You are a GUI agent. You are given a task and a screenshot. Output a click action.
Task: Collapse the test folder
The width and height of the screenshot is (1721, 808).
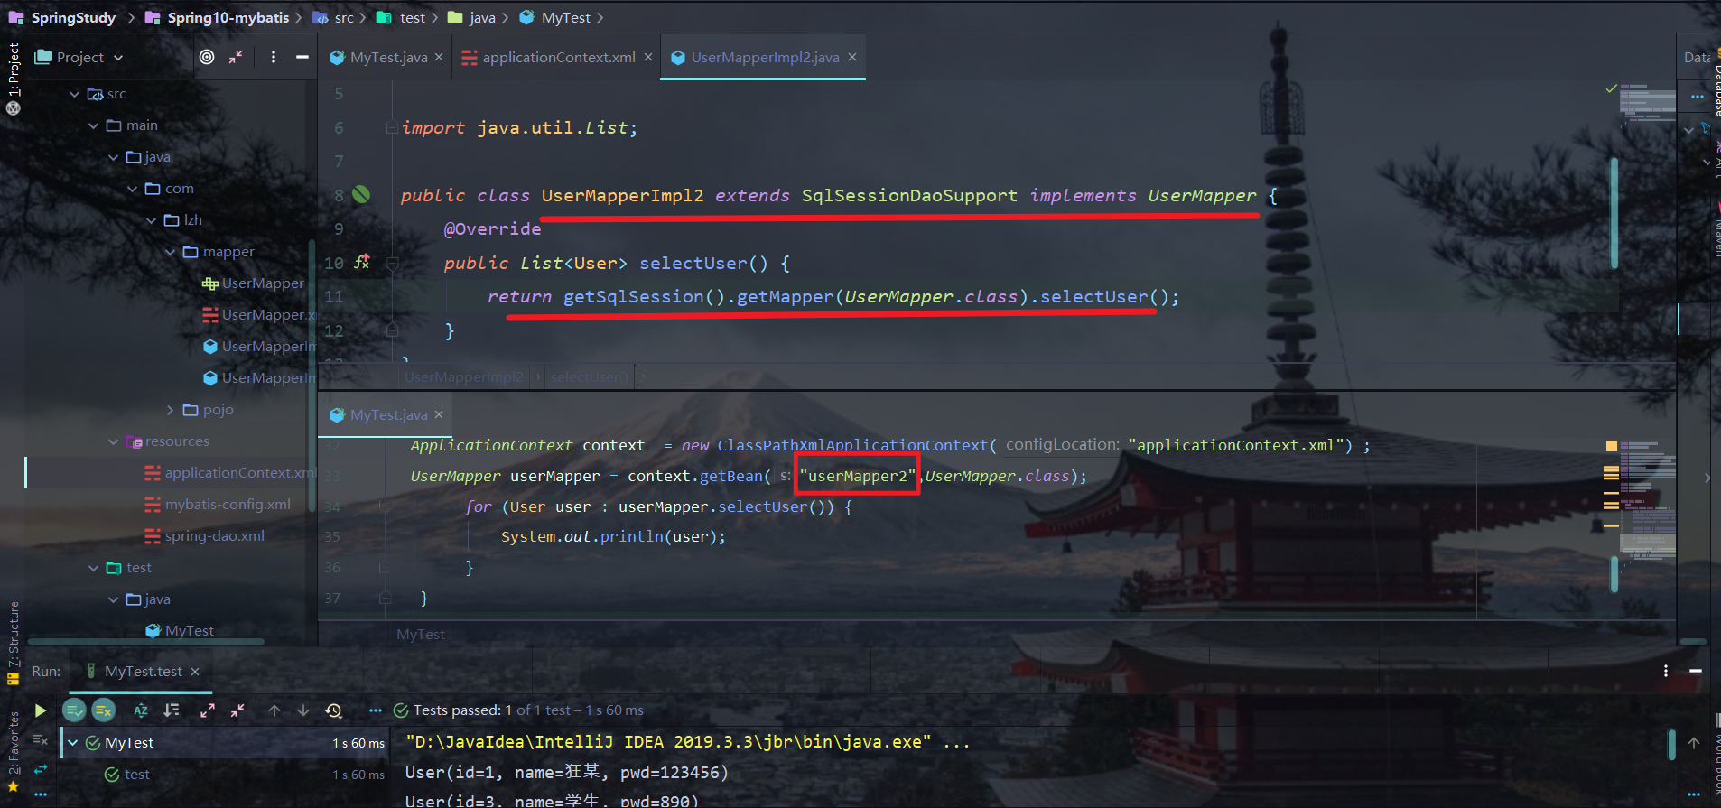click(94, 568)
